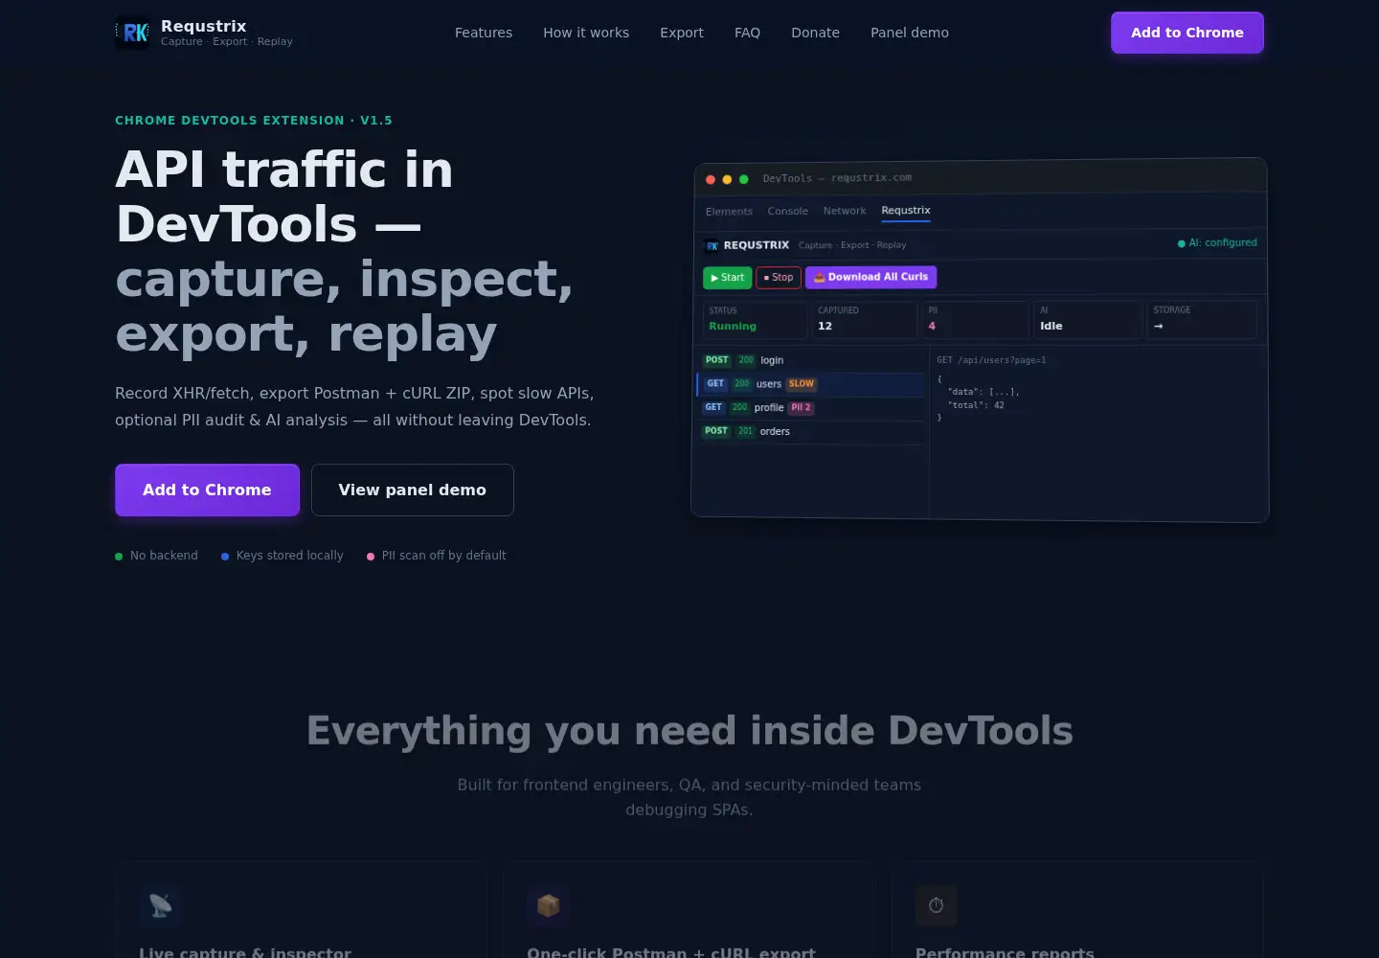Click the small RK logo in the panel
Image resolution: width=1379 pixels, height=958 pixels.
coord(712,245)
